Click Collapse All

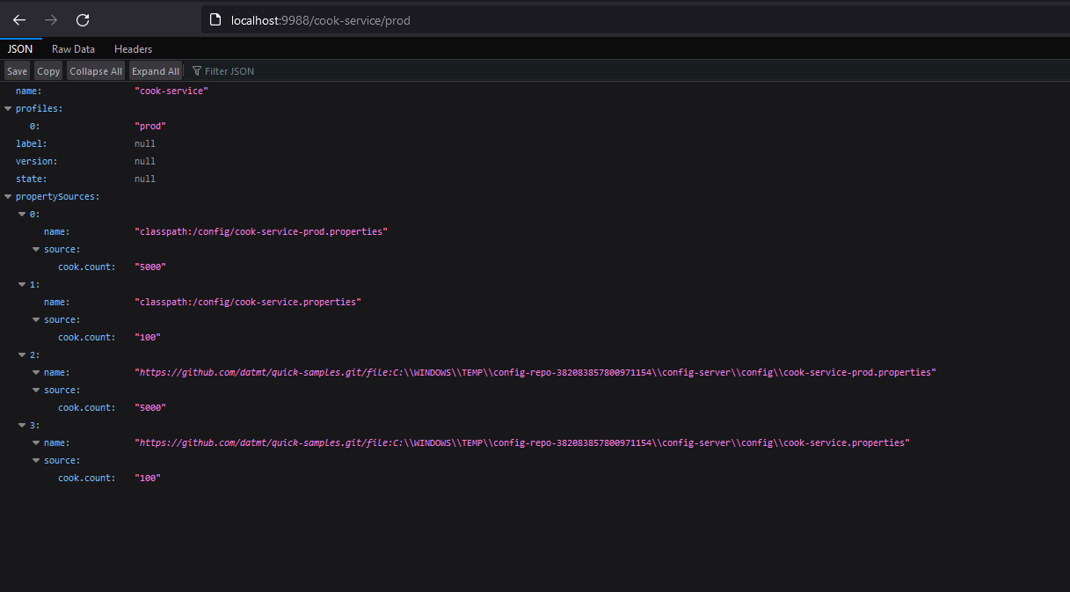tap(95, 70)
